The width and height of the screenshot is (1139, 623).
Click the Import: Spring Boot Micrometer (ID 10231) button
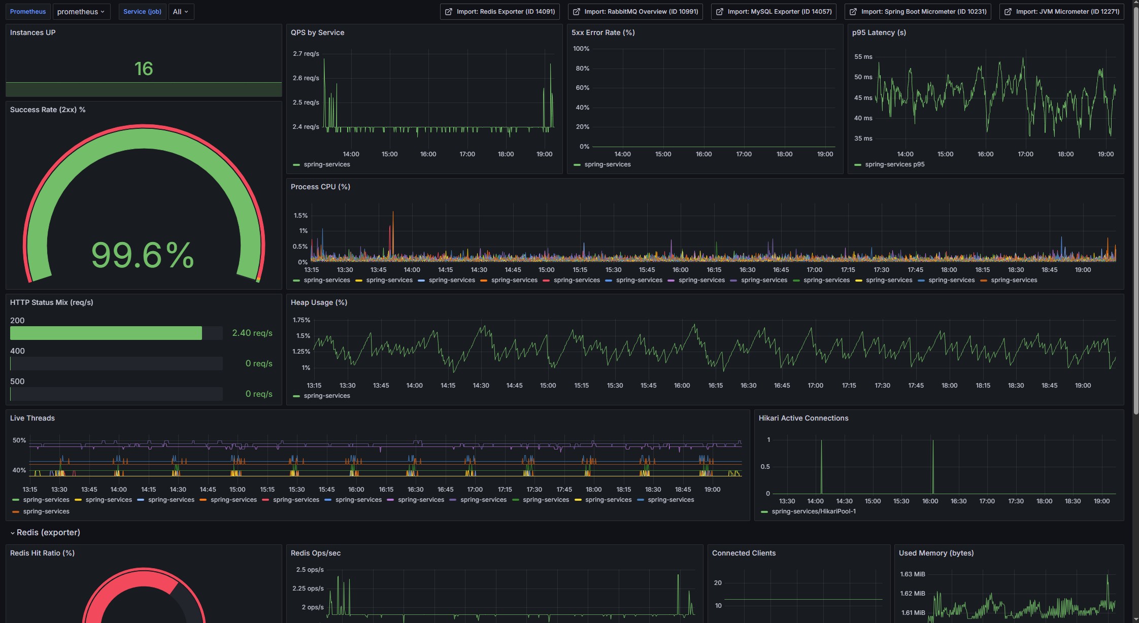pyautogui.click(x=917, y=11)
